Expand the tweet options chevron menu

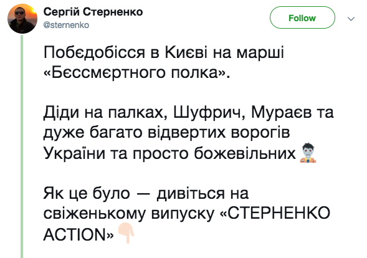[351, 19]
